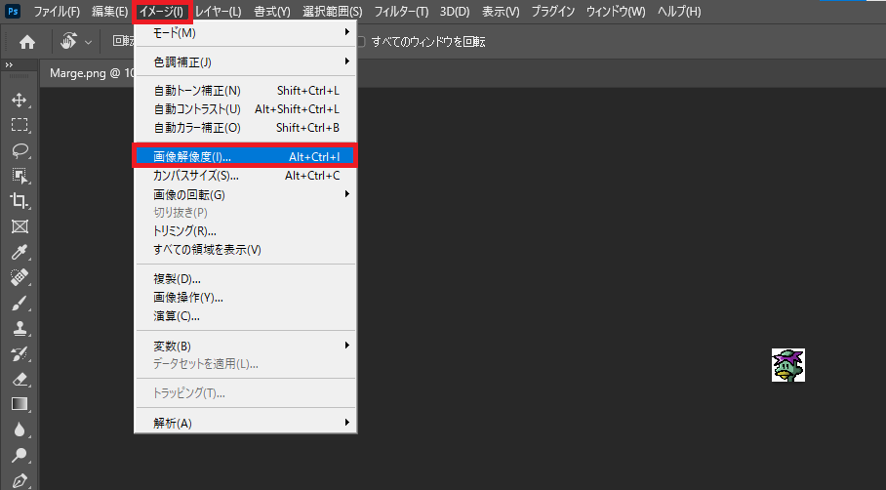Screen dimensions: 886x490
Task: Open the ヘルプ(H) menu
Action: [x=679, y=12]
